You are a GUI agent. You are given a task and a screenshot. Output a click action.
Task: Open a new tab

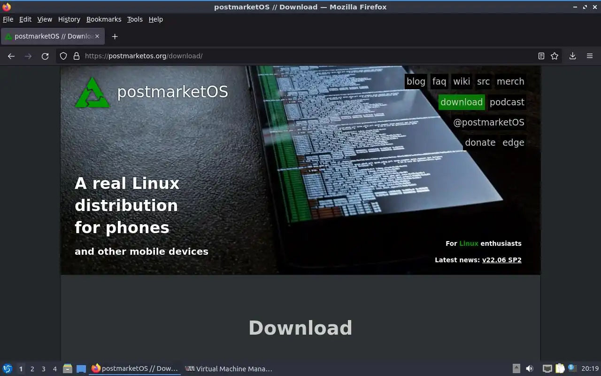(x=115, y=36)
